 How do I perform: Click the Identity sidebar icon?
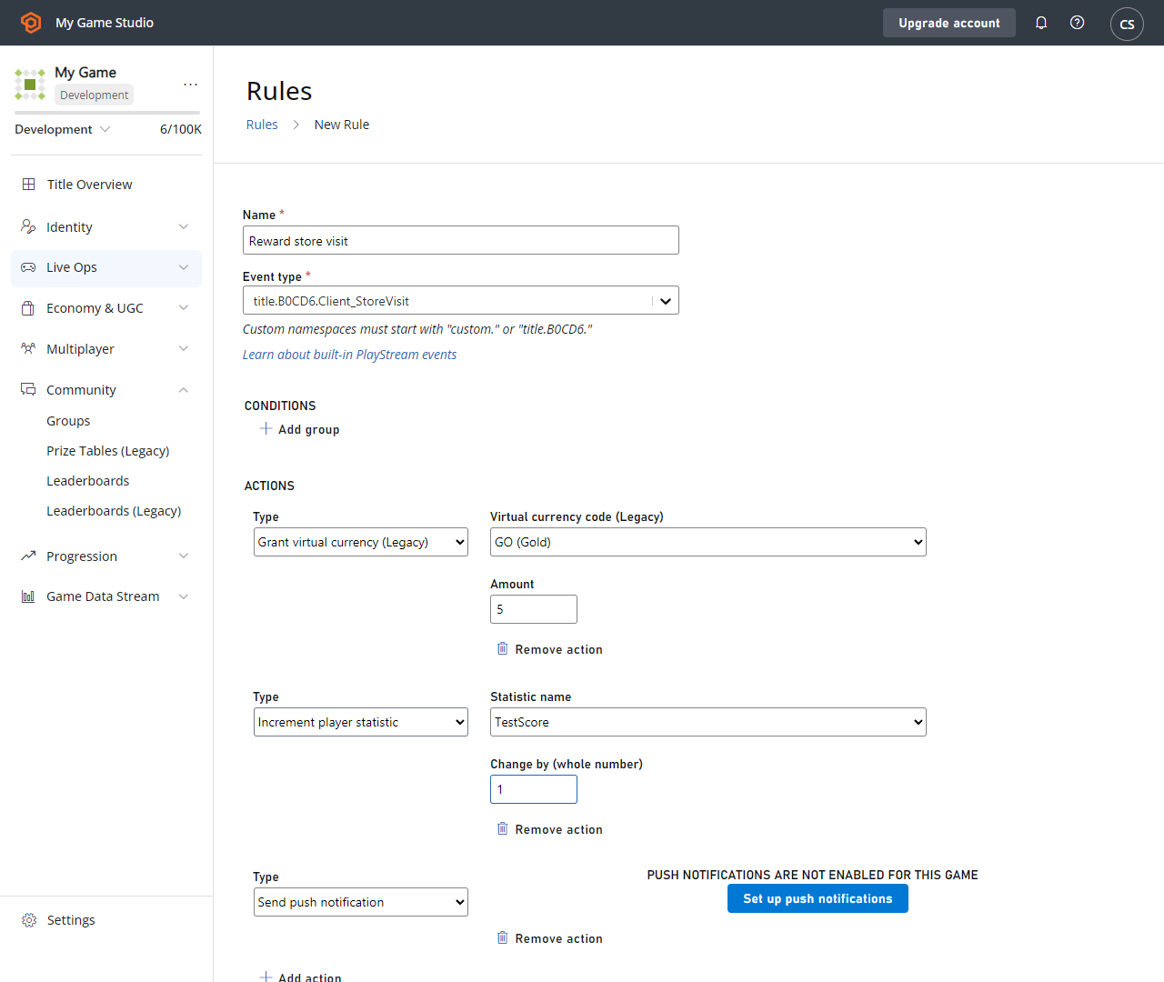(28, 226)
